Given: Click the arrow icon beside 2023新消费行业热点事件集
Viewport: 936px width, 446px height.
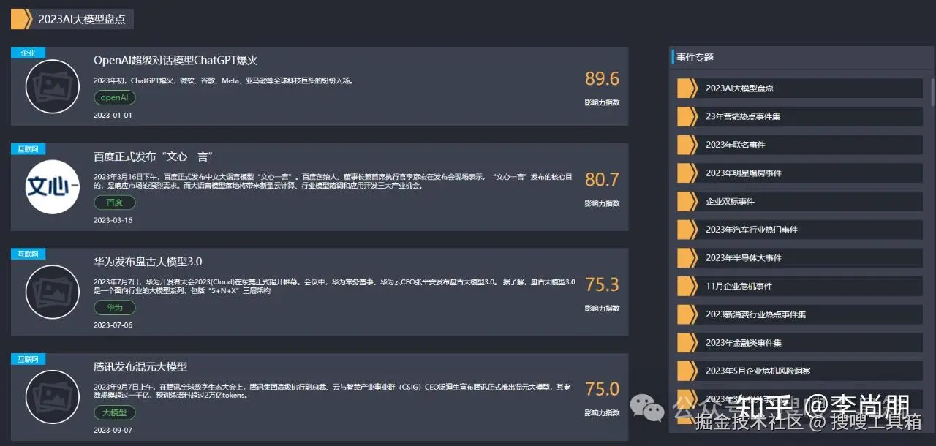Looking at the screenshot, I should click(688, 314).
